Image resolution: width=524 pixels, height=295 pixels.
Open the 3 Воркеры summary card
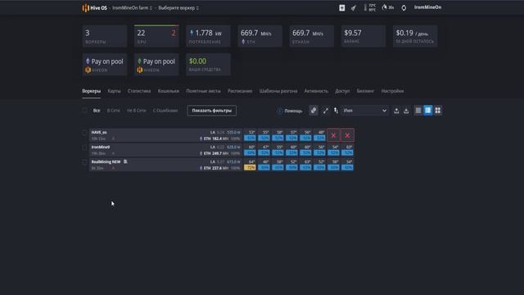pyautogui.click(x=105, y=36)
